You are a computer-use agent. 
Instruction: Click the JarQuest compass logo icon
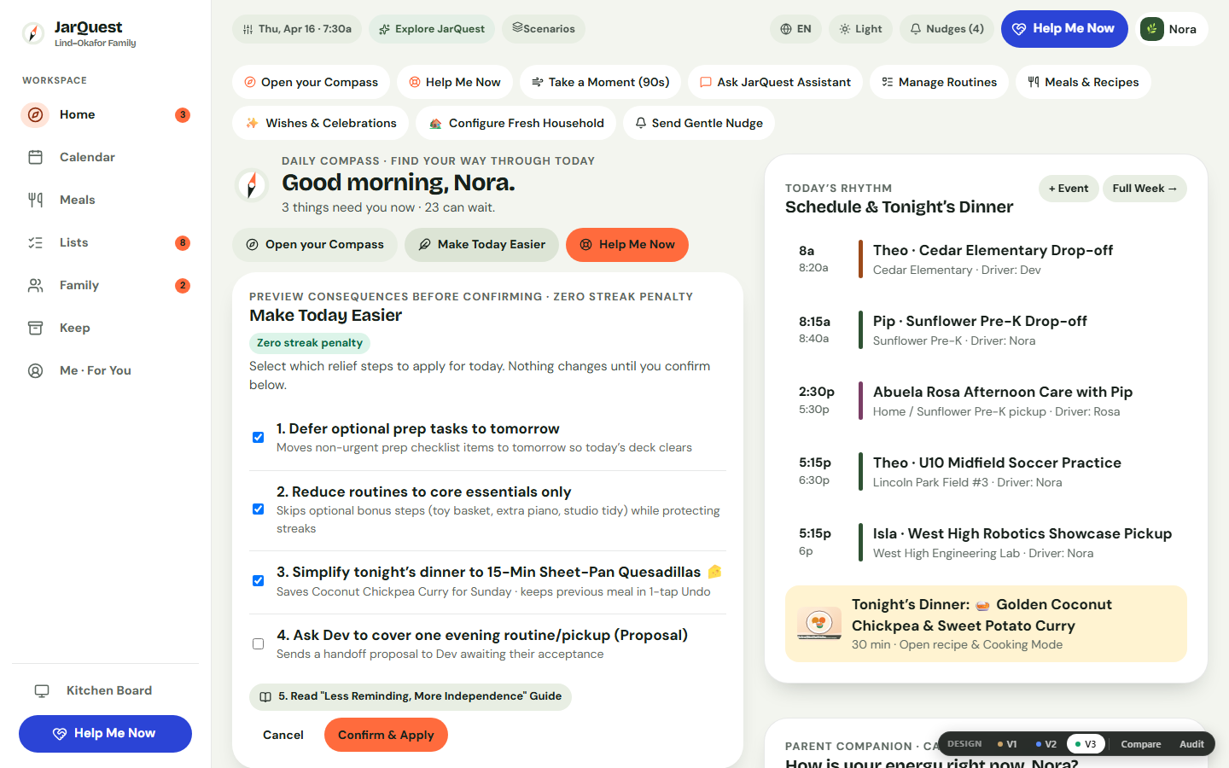pyautogui.click(x=32, y=33)
